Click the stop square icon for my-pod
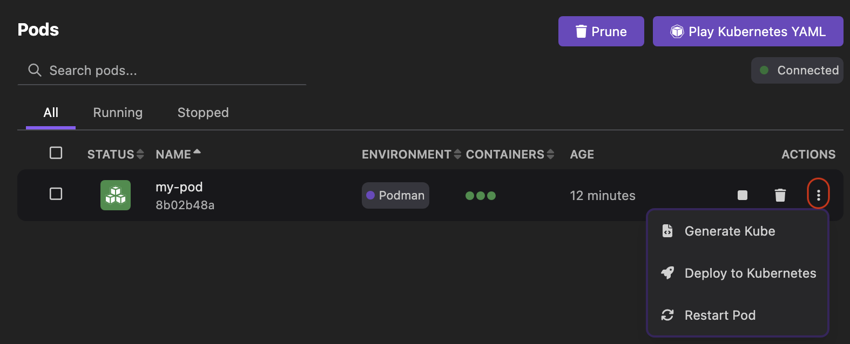 pyautogui.click(x=742, y=195)
